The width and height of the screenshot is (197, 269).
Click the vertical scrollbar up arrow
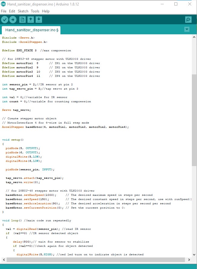[194, 37]
